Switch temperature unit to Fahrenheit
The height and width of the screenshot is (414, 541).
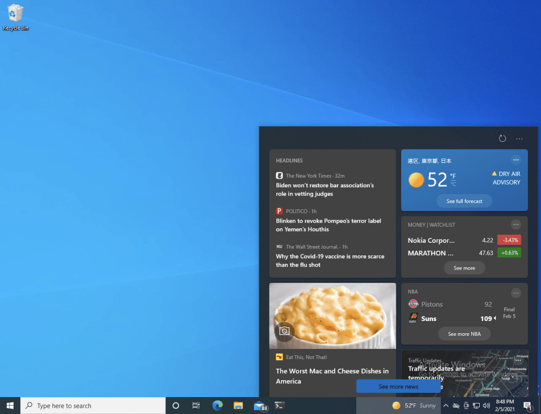pos(453,176)
